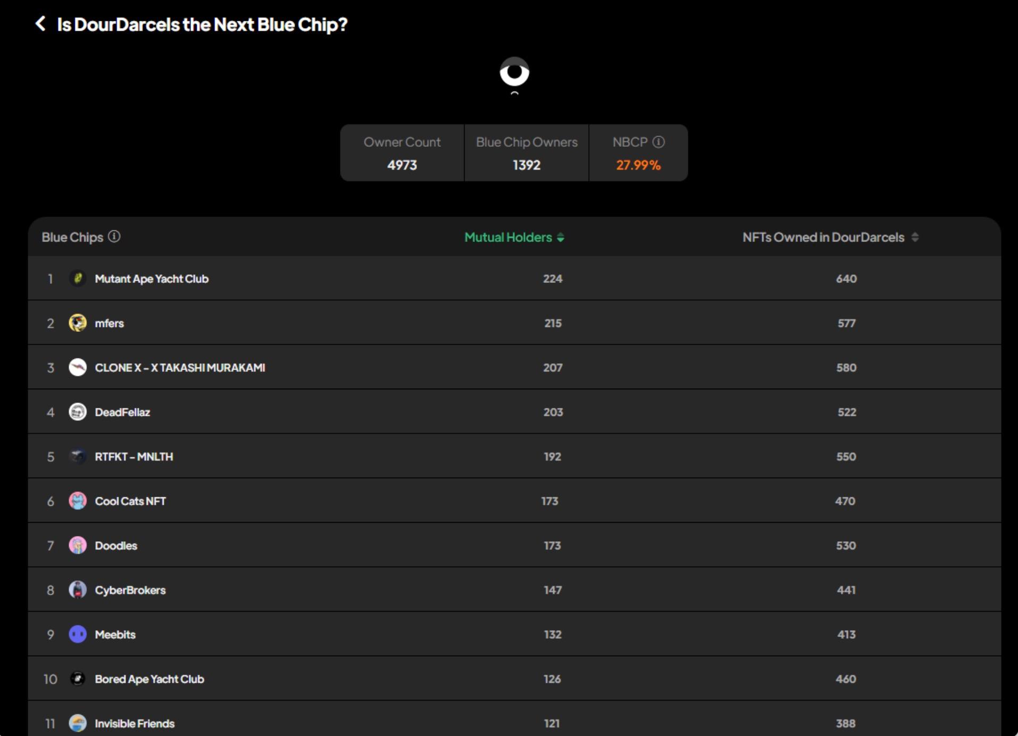
Task: Click the Blue Chip Owners value 1392
Action: tap(527, 165)
